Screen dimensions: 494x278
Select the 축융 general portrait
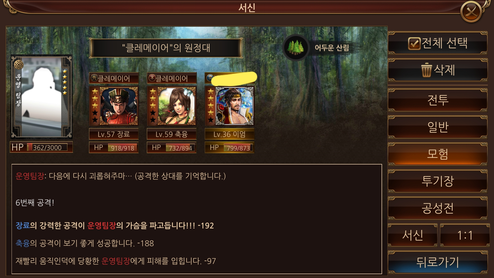172,106
